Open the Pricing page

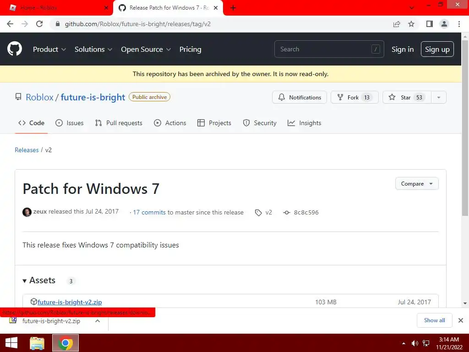coord(190,49)
